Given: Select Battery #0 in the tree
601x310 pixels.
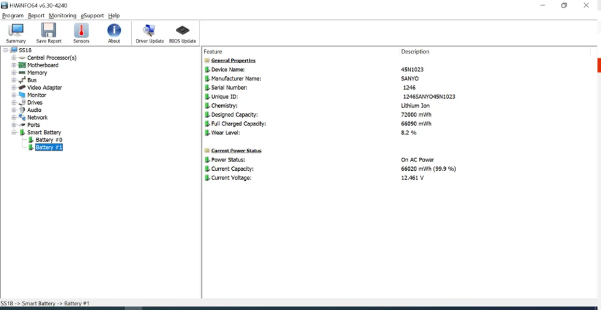Looking at the screenshot, I should click(x=49, y=140).
